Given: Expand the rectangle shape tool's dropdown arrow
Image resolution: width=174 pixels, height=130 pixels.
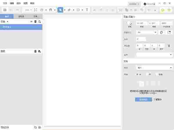Looking at the screenshot, I should point(82,10).
